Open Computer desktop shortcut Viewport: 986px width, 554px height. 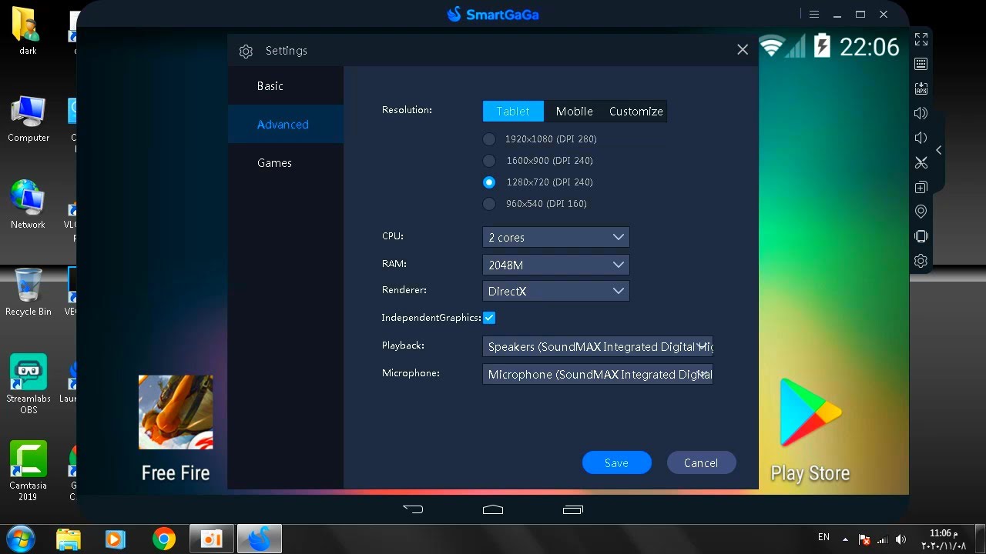point(29,119)
